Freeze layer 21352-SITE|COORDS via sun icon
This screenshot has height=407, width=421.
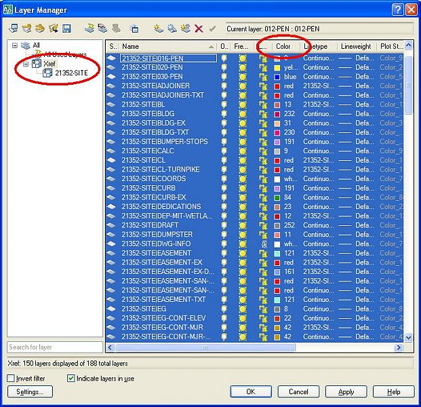point(243,179)
